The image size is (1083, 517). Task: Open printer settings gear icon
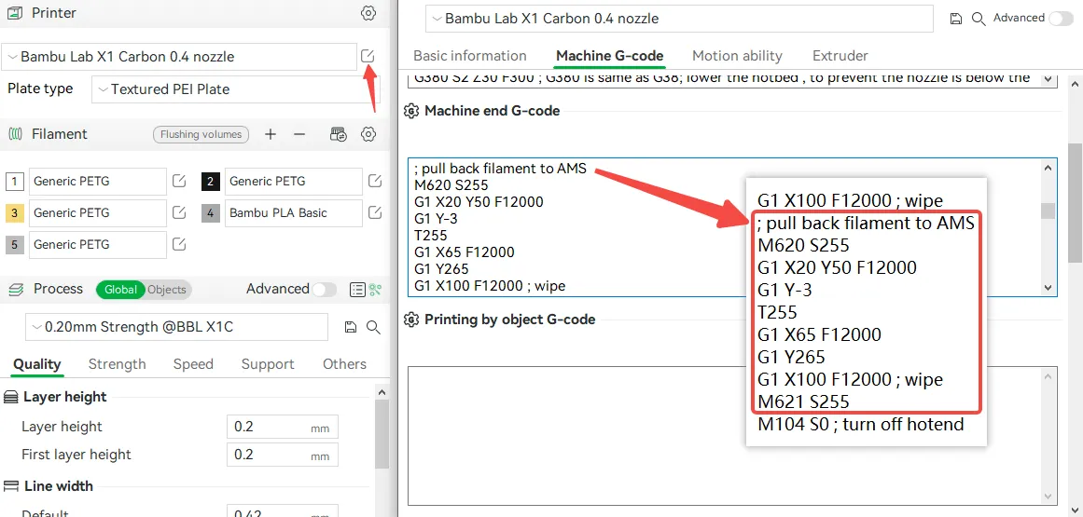point(368,13)
